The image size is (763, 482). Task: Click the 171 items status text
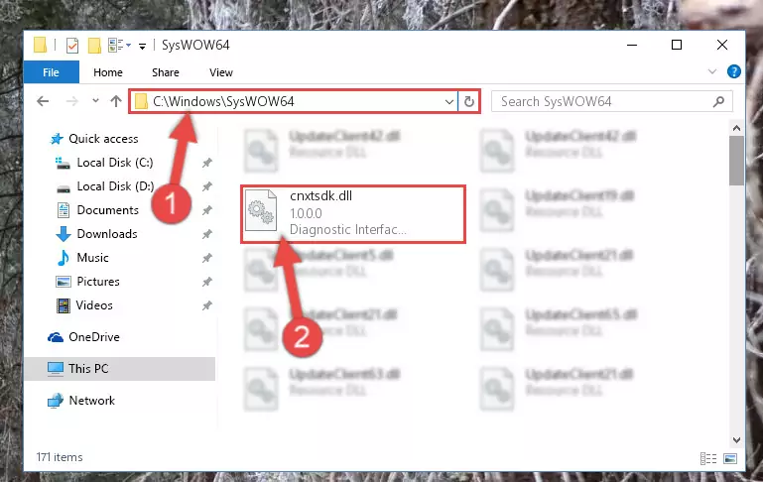pyautogui.click(x=60, y=457)
